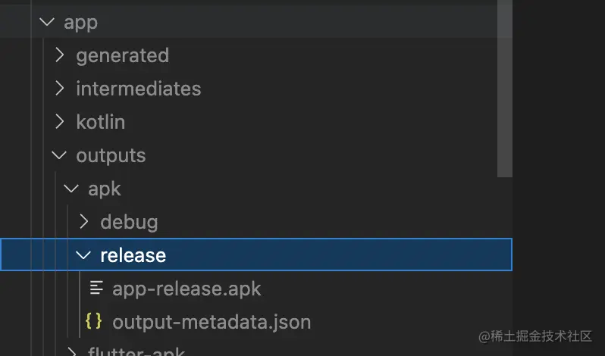Select the debug folder label
Image resolution: width=605 pixels, height=356 pixels.
point(129,223)
